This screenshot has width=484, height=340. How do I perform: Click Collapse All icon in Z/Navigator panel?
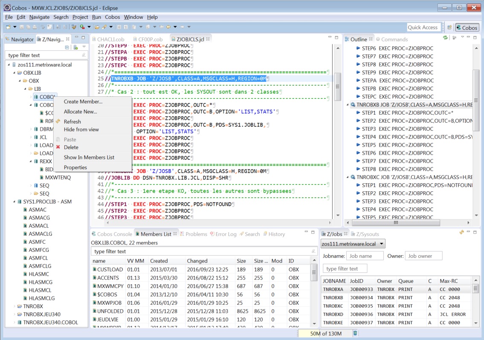click(67, 47)
